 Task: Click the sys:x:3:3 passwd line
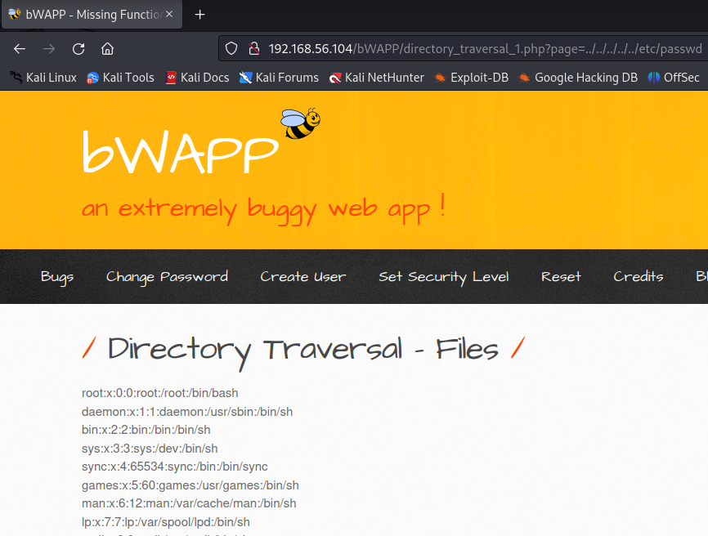[x=150, y=449]
